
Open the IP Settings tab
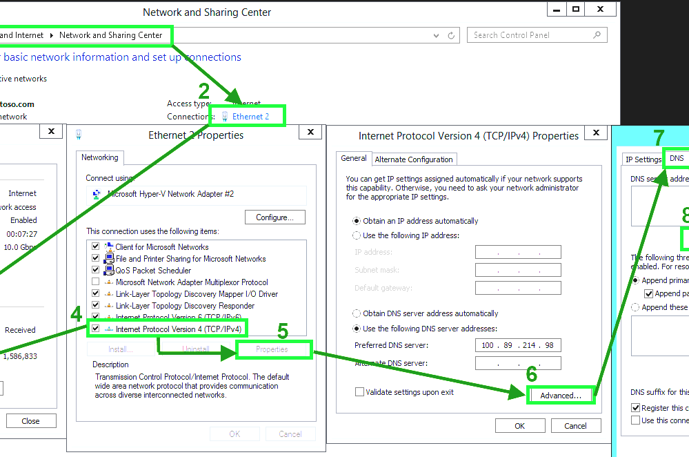click(642, 159)
